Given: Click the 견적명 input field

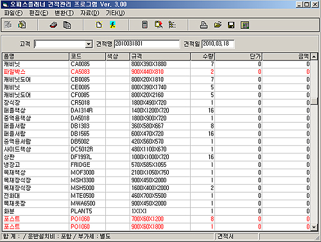Looking at the screenshot, I should 147,44.
